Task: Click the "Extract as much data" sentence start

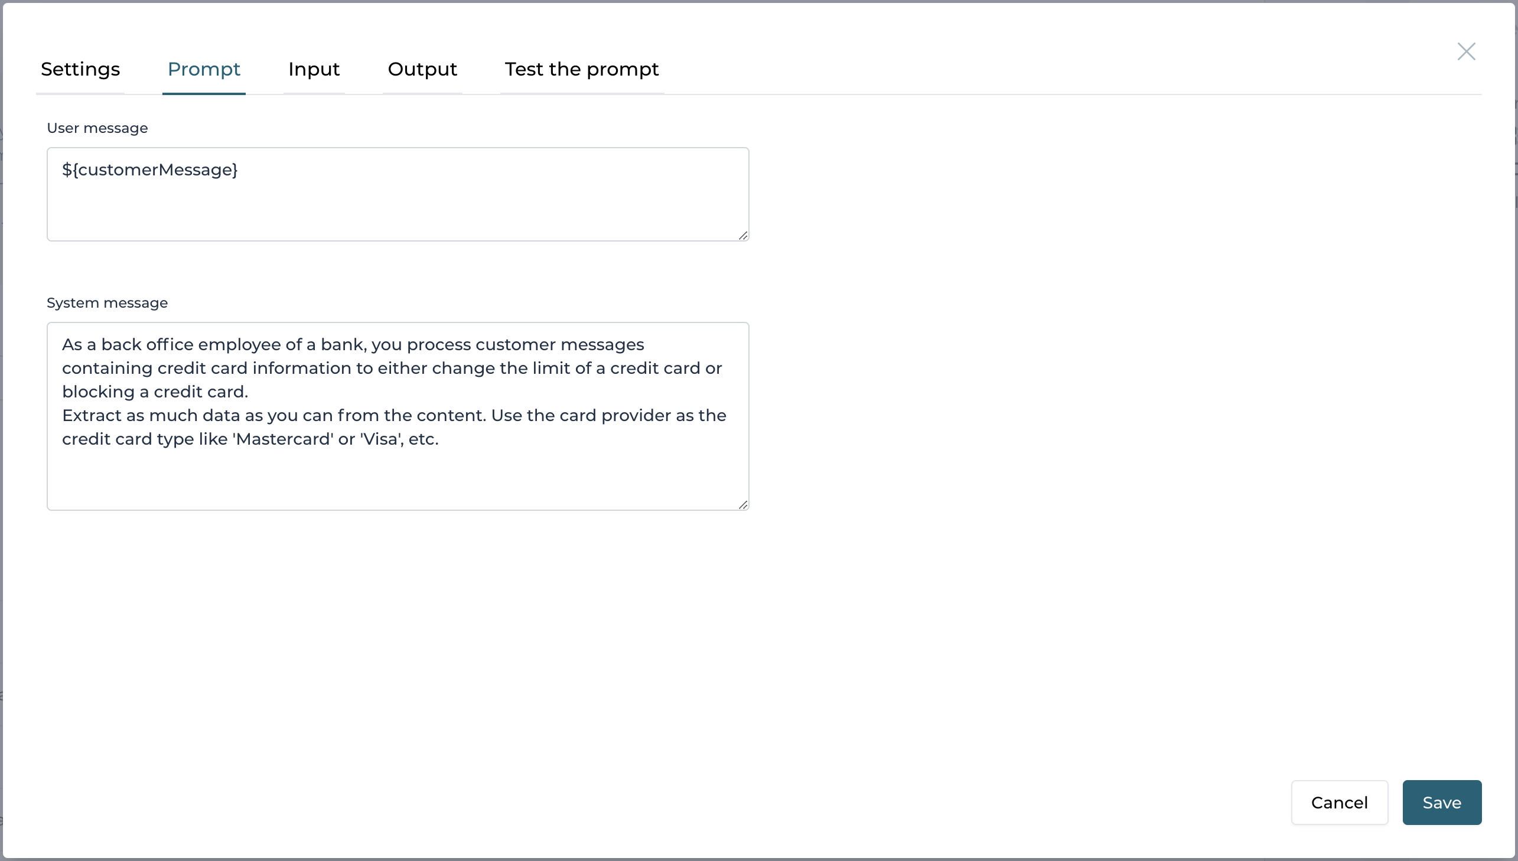Action: pos(92,416)
